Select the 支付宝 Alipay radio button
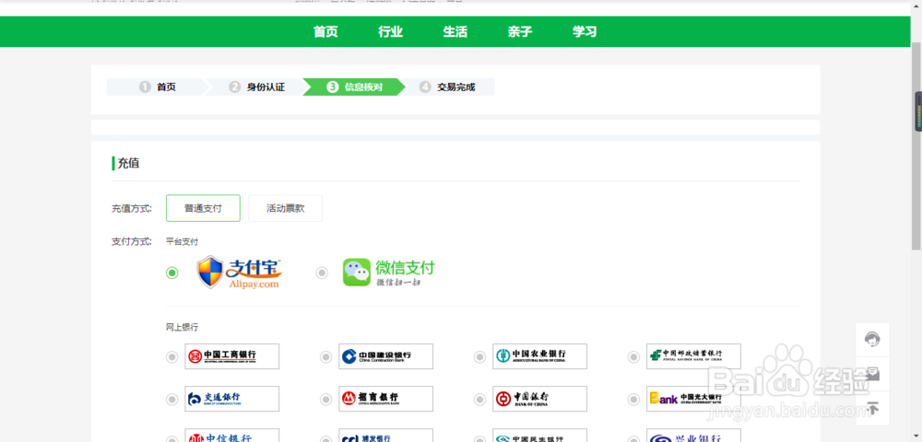This screenshot has height=442, width=922. pyautogui.click(x=171, y=273)
